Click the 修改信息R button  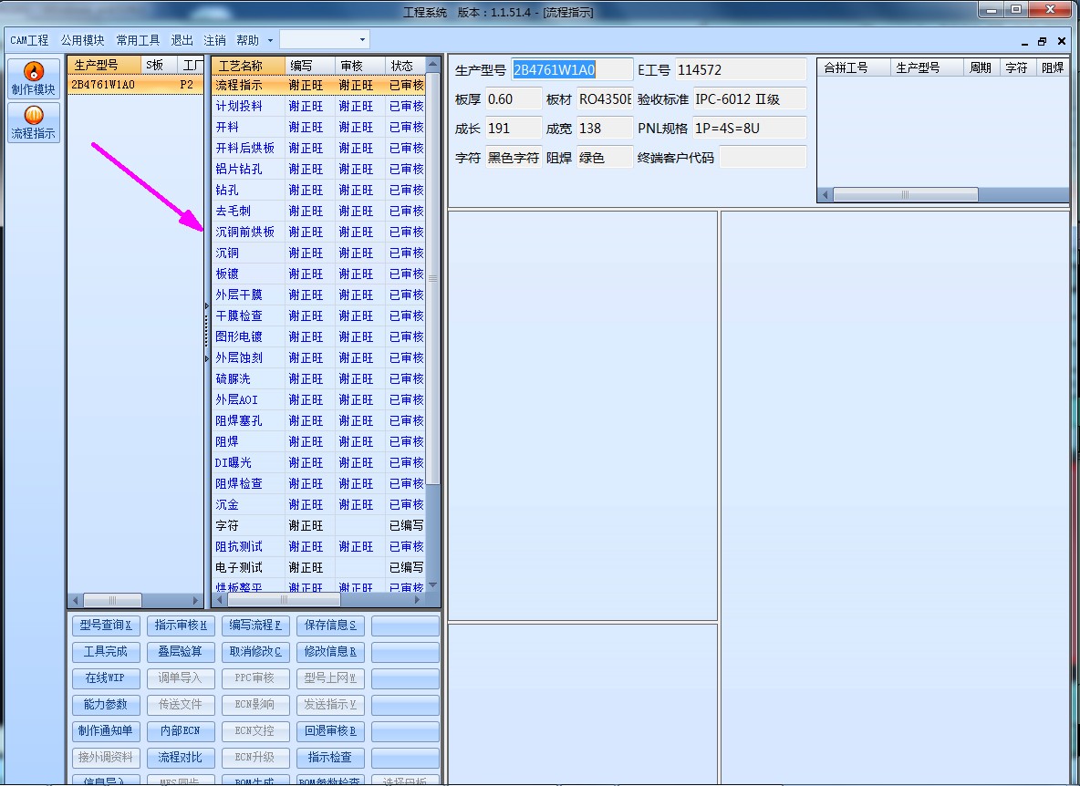330,651
